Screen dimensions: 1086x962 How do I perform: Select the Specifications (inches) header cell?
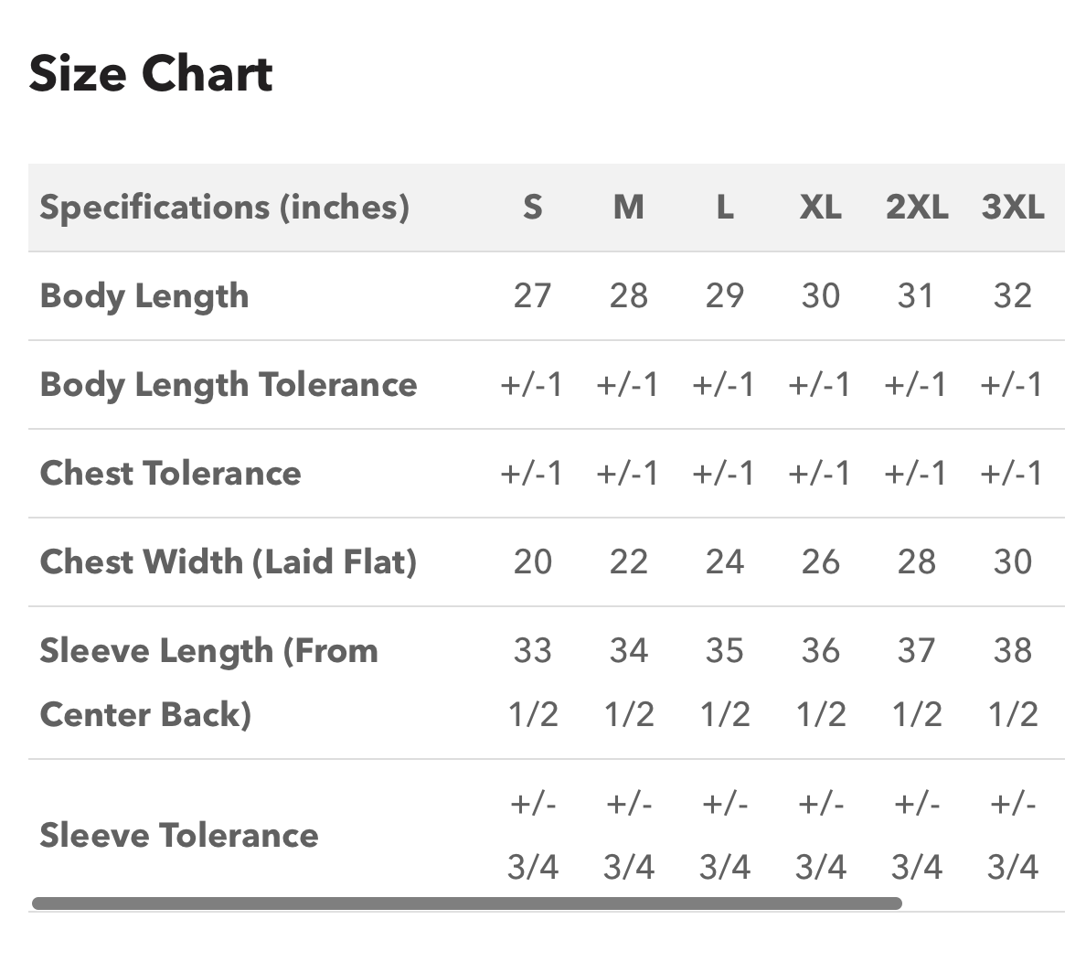tap(224, 208)
